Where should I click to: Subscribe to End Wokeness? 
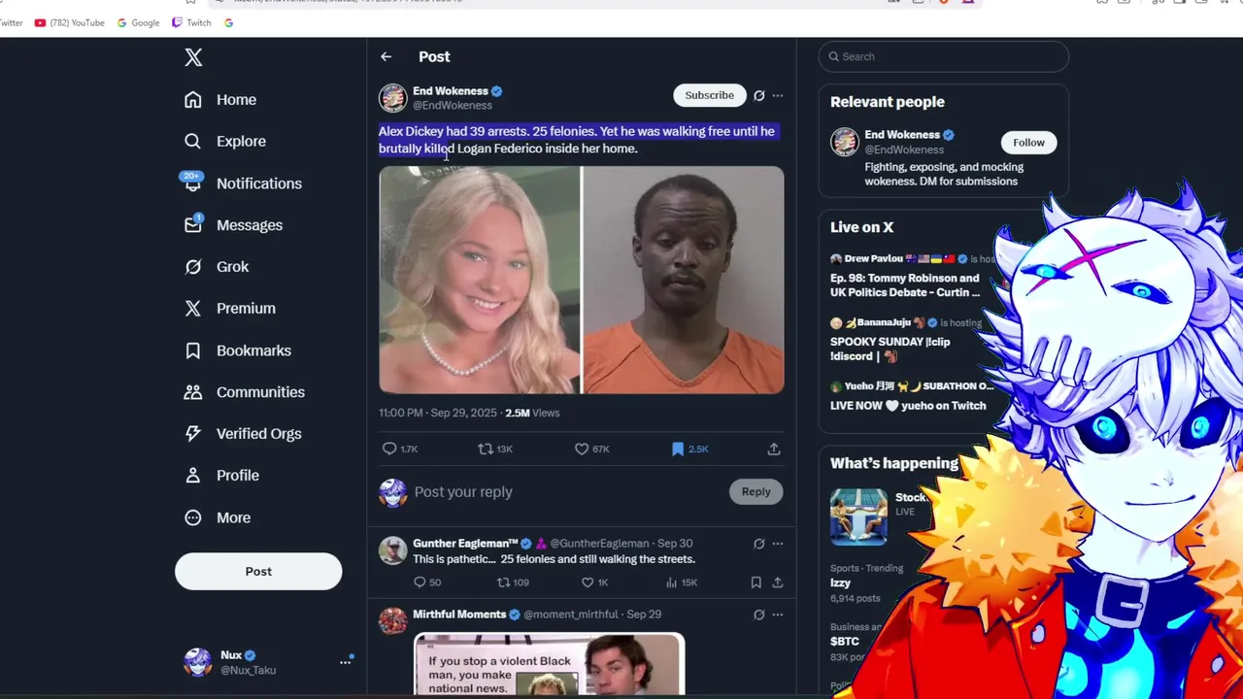pyautogui.click(x=709, y=95)
